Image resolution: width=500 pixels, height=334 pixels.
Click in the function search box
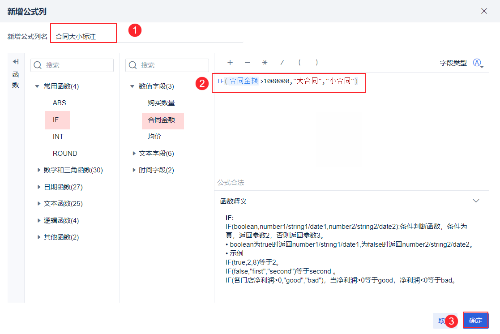[72, 65]
